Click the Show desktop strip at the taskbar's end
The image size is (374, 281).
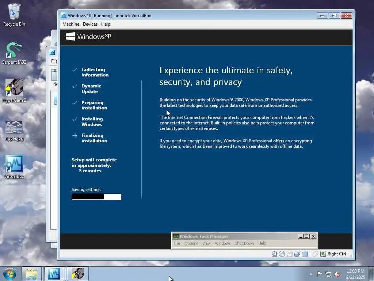click(371, 274)
